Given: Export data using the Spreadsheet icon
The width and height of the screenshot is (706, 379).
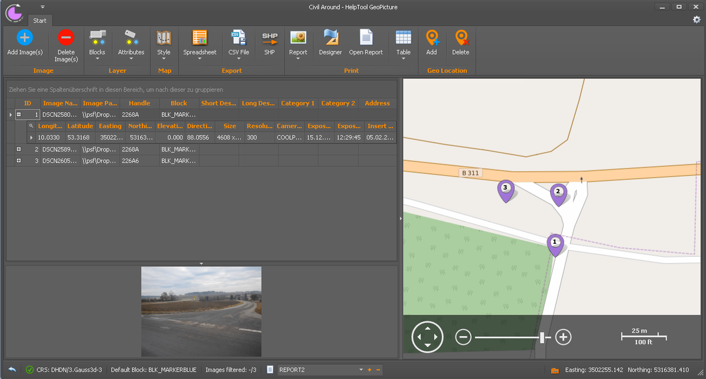Looking at the screenshot, I should point(199,42).
